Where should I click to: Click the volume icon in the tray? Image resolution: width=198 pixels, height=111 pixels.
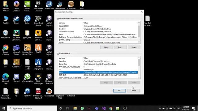tap(174, 108)
